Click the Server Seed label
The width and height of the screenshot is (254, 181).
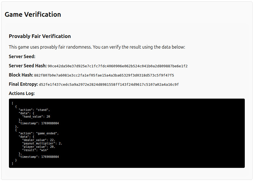[x=22, y=56]
